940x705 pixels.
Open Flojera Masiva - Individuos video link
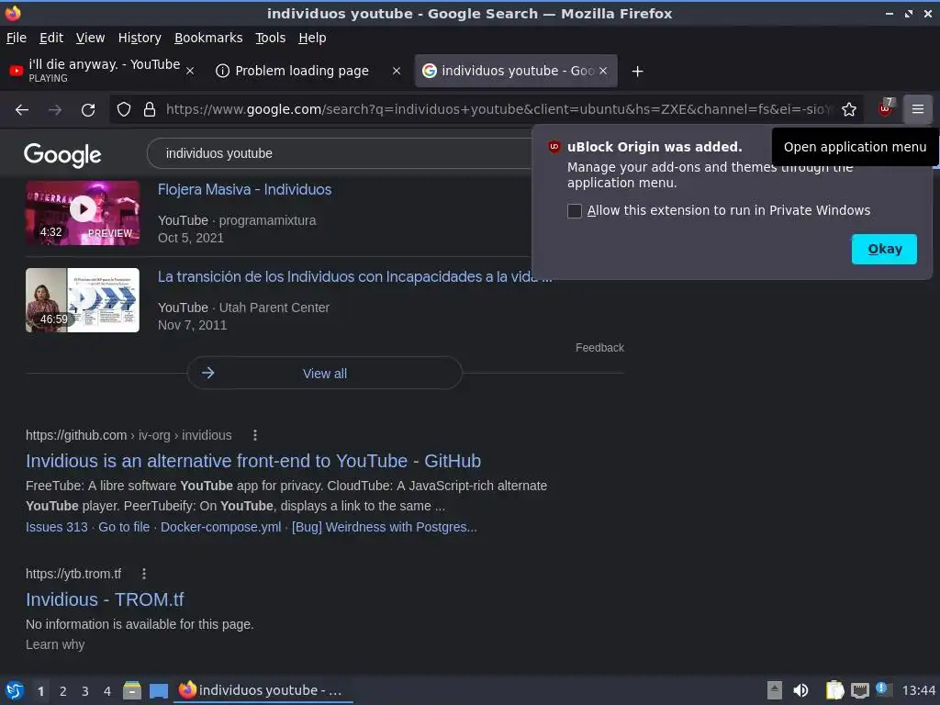tap(244, 189)
